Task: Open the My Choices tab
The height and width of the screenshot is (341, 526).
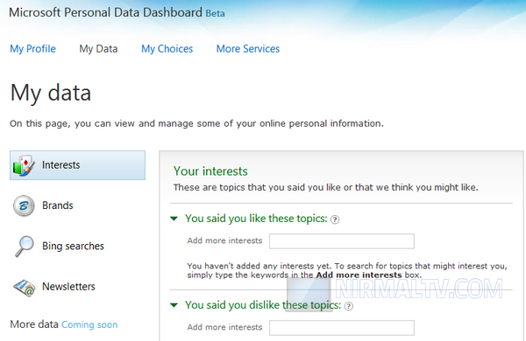Action: pyautogui.click(x=167, y=49)
